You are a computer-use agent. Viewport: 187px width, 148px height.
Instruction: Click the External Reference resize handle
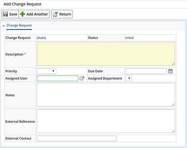pyautogui.click(x=173, y=131)
